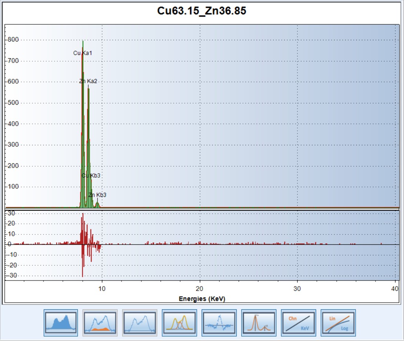404x341 pixels.
Task: Click the 10 keV energy axis tick
Action: pyautogui.click(x=102, y=289)
